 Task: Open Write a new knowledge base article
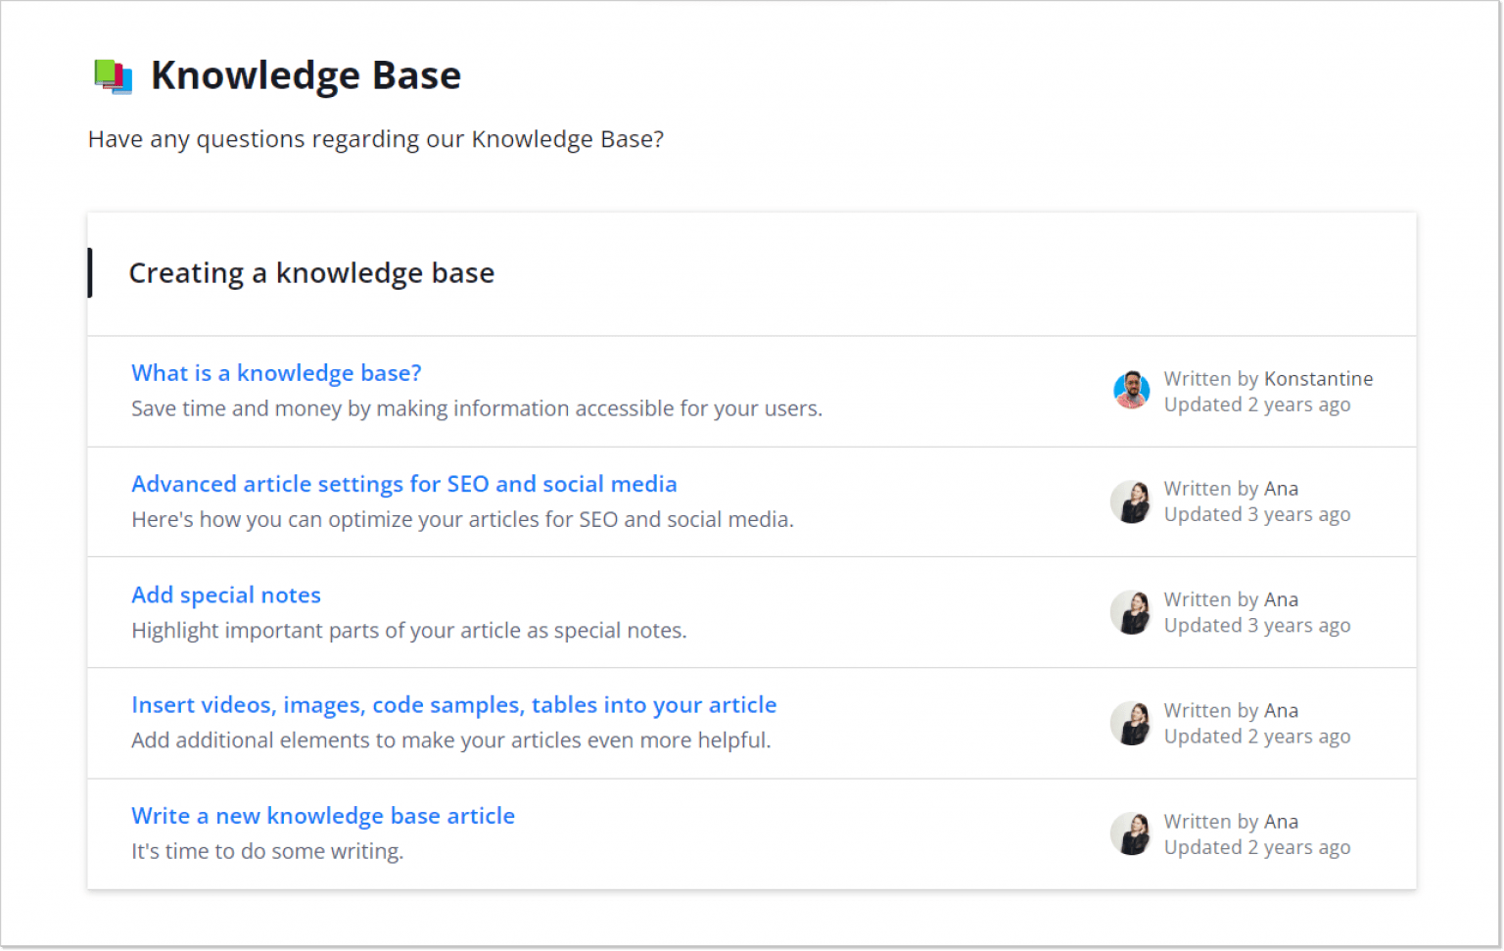click(x=323, y=815)
